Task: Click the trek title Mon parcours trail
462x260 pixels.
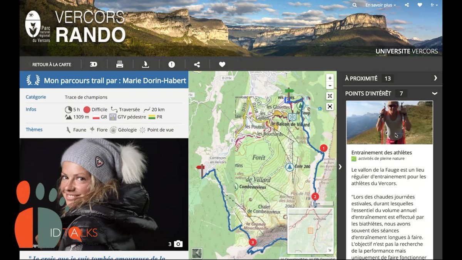Action: point(115,80)
